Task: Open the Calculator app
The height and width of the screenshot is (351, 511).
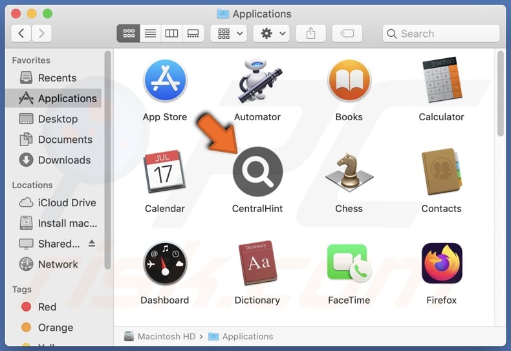Action: pos(442,80)
